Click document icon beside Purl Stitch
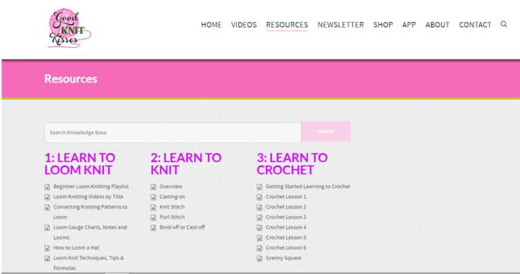The height and width of the screenshot is (274, 520). (x=153, y=218)
